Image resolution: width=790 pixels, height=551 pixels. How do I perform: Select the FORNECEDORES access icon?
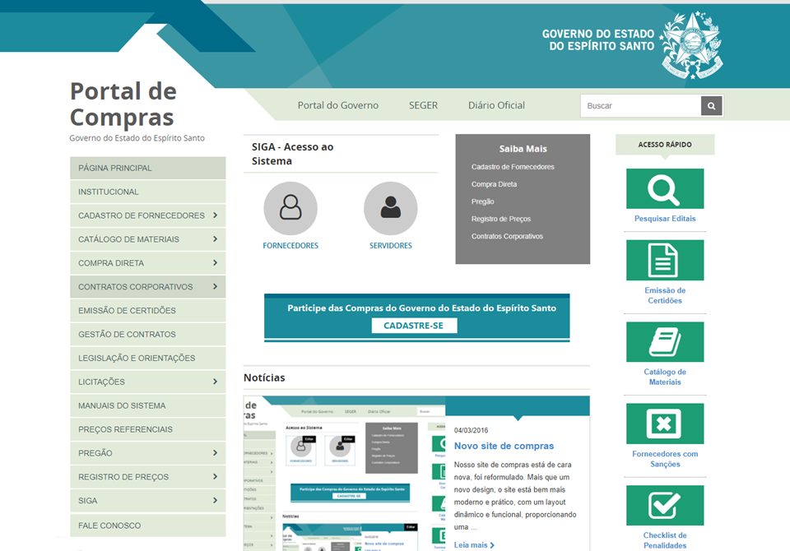coord(290,208)
